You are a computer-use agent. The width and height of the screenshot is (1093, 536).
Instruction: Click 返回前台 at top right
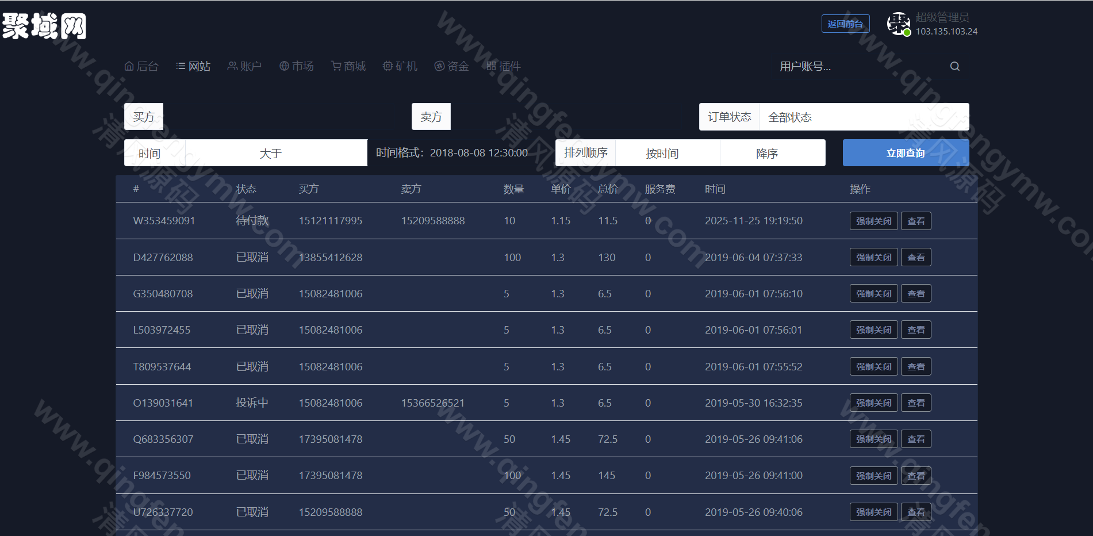click(845, 24)
